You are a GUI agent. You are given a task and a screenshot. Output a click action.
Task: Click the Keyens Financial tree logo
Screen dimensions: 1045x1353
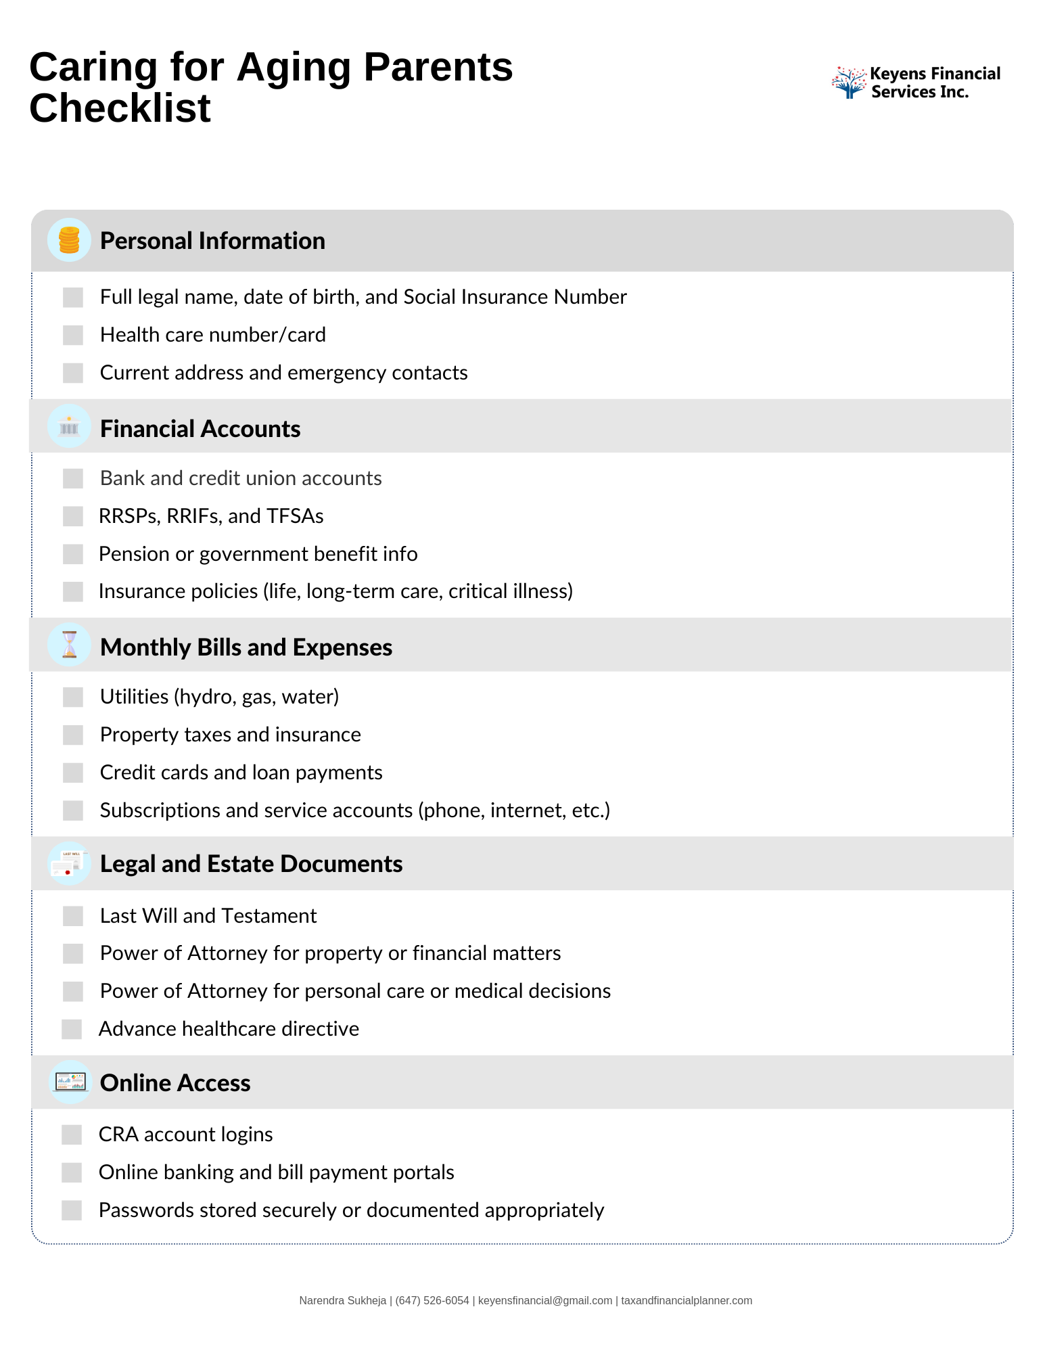(x=848, y=83)
